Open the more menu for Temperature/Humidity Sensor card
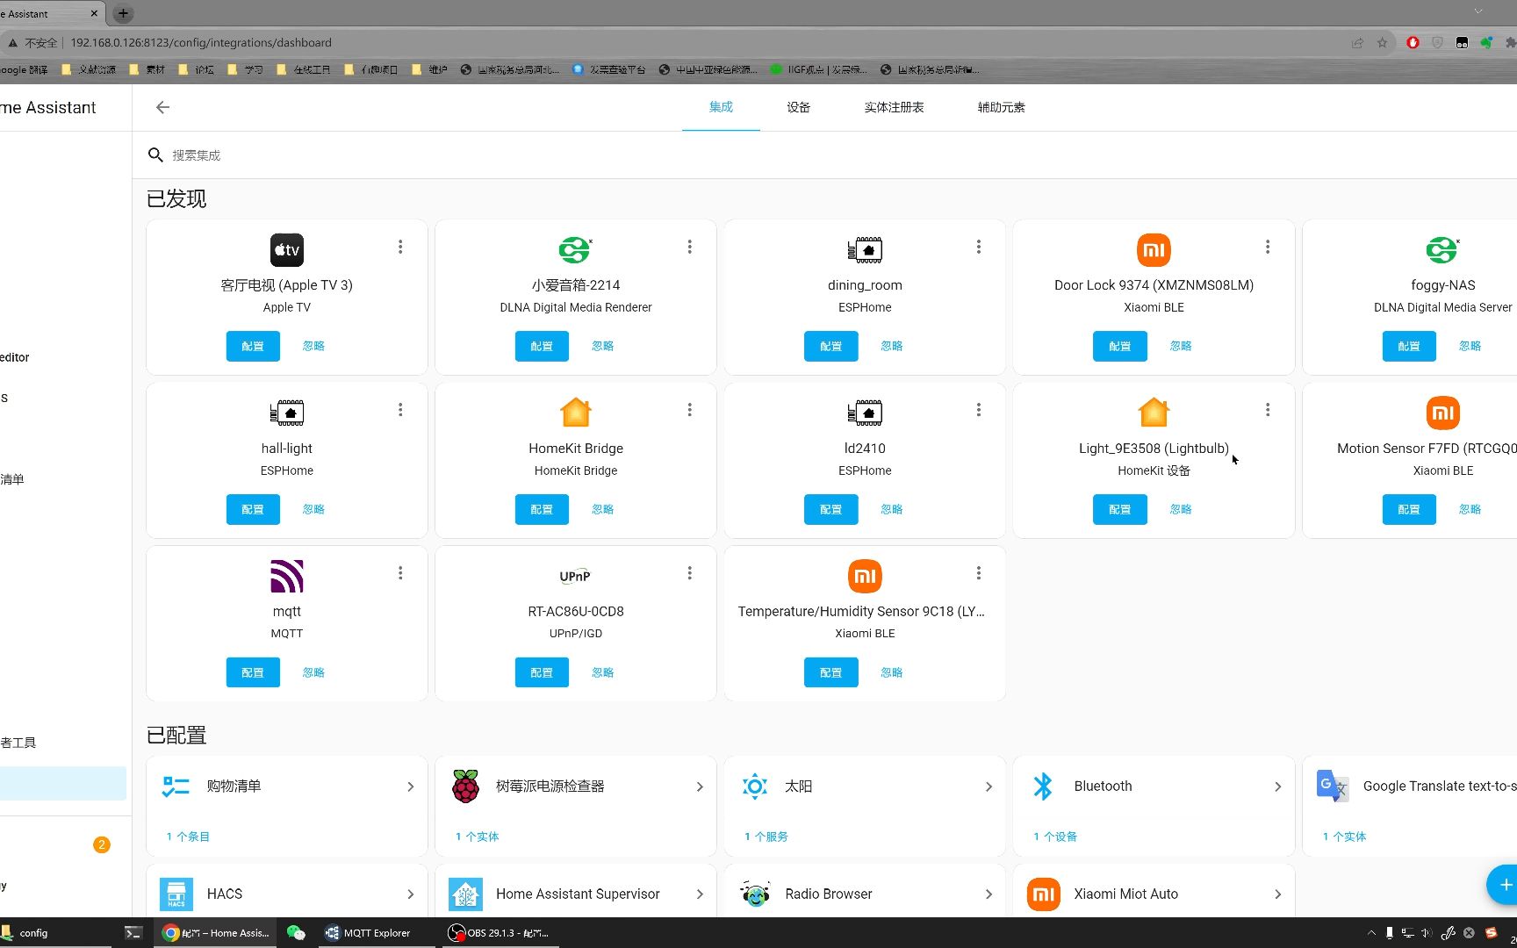 (979, 573)
